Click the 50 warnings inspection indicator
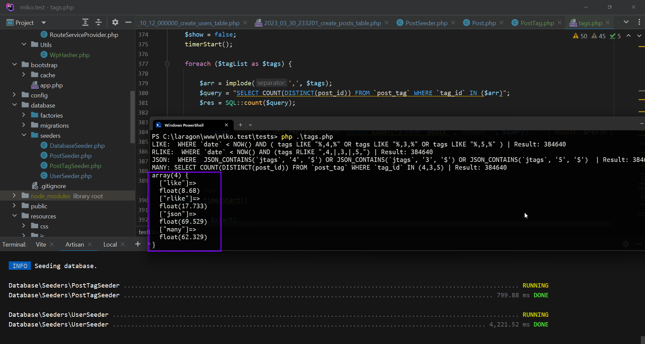Image resolution: width=645 pixels, height=344 pixels. [x=580, y=36]
